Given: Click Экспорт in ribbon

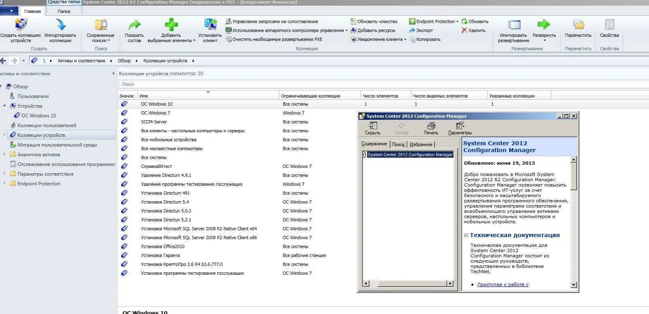Looking at the screenshot, I should [x=421, y=30].
